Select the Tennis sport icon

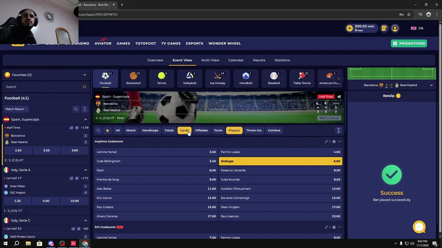click(162, 78)
